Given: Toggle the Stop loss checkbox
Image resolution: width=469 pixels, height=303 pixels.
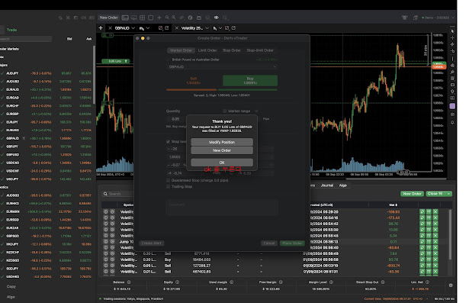Looking at the screenshot, I should [x=168, y=142].
